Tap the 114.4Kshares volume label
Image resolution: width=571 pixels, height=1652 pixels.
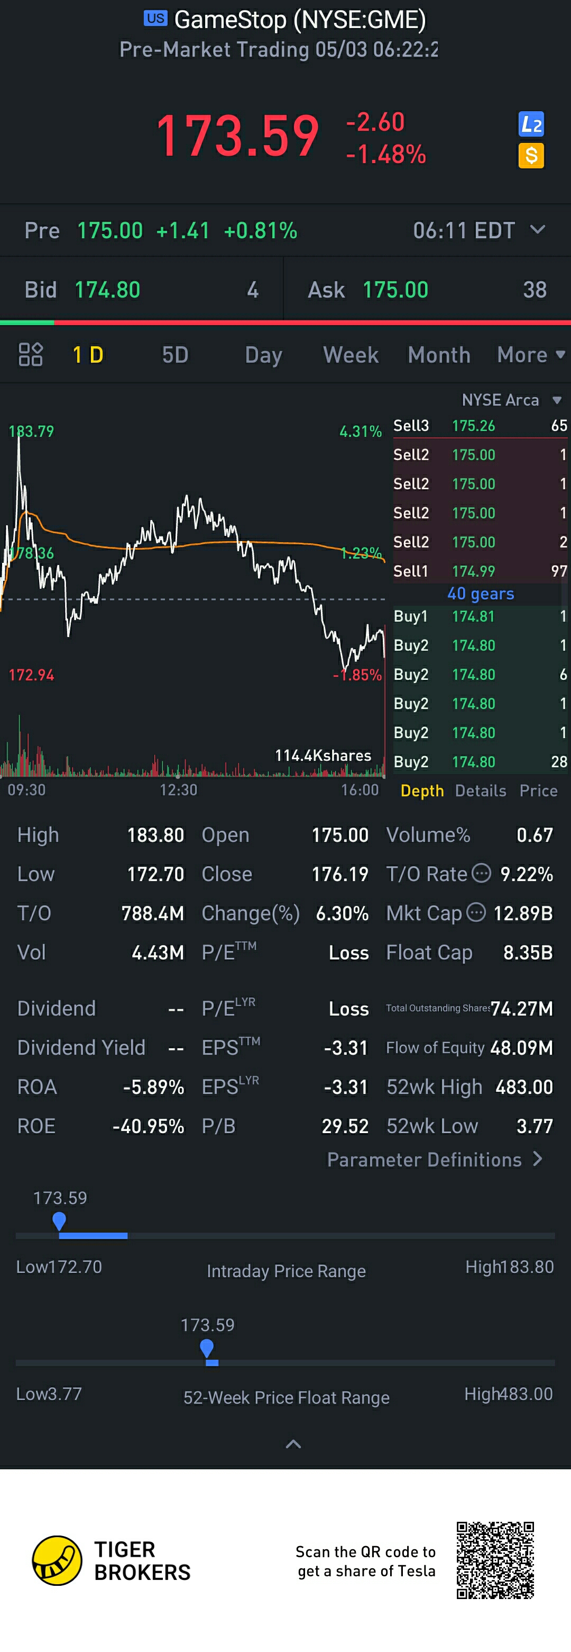pos(323,756)
